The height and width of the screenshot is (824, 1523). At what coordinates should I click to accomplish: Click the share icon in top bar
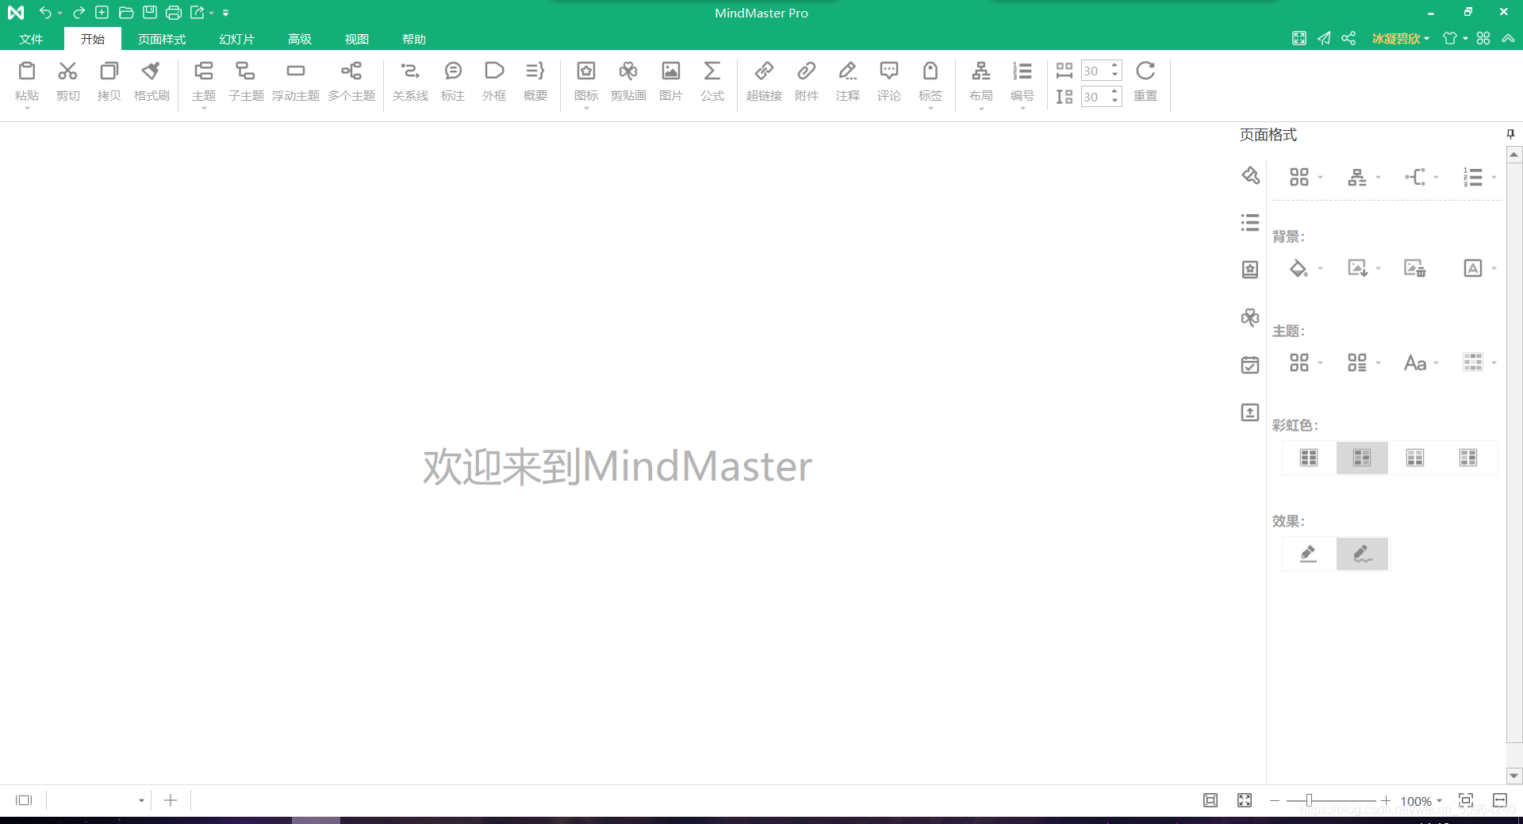[1348, 38]
